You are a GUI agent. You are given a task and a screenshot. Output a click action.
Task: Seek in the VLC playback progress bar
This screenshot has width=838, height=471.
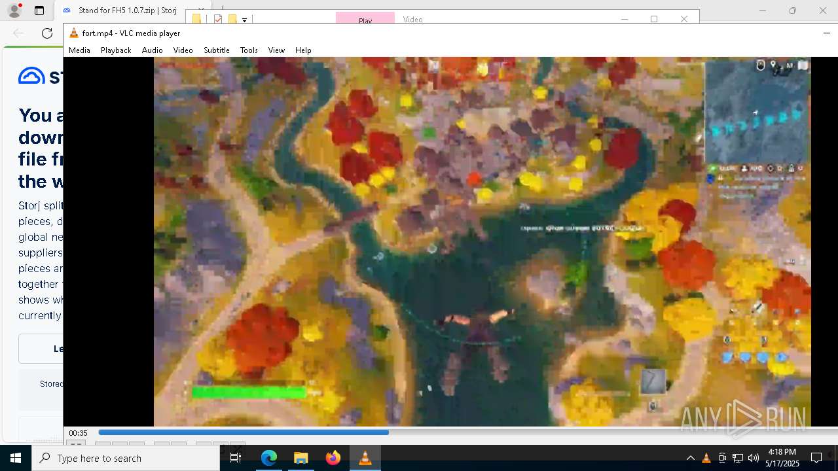(467, 432)
